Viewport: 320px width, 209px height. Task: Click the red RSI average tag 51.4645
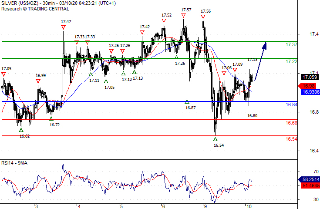click(310, 185)
